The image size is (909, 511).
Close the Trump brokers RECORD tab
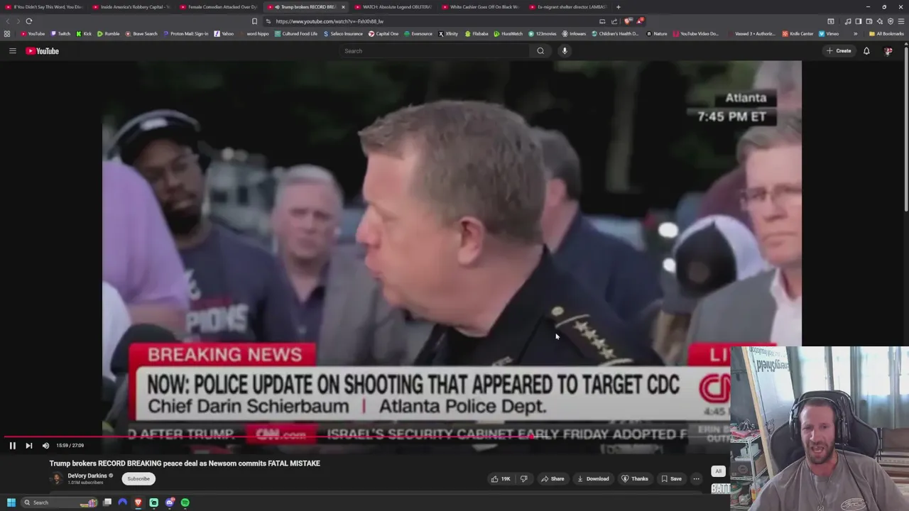343,7
